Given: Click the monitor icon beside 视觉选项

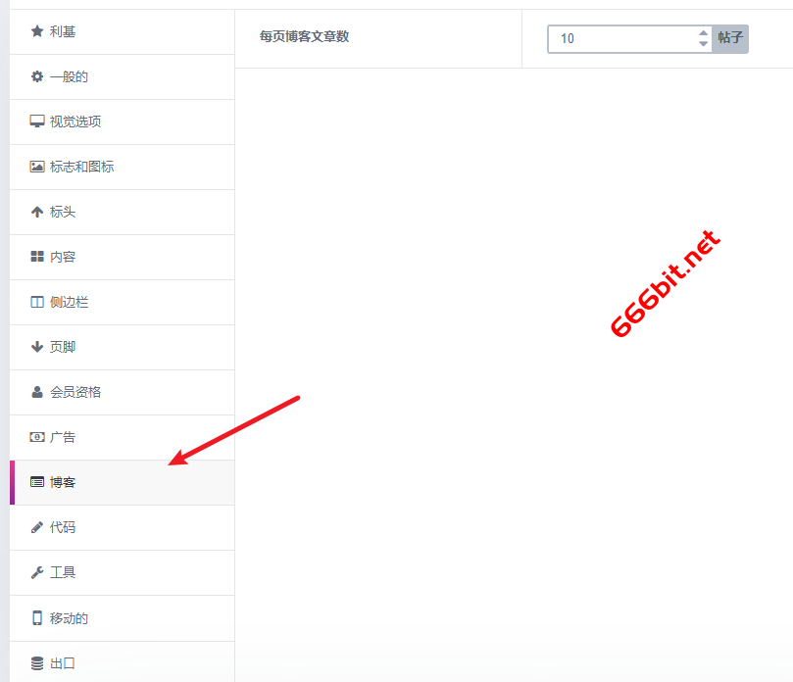Looking at the screenshot, I should tap(37, 122).
